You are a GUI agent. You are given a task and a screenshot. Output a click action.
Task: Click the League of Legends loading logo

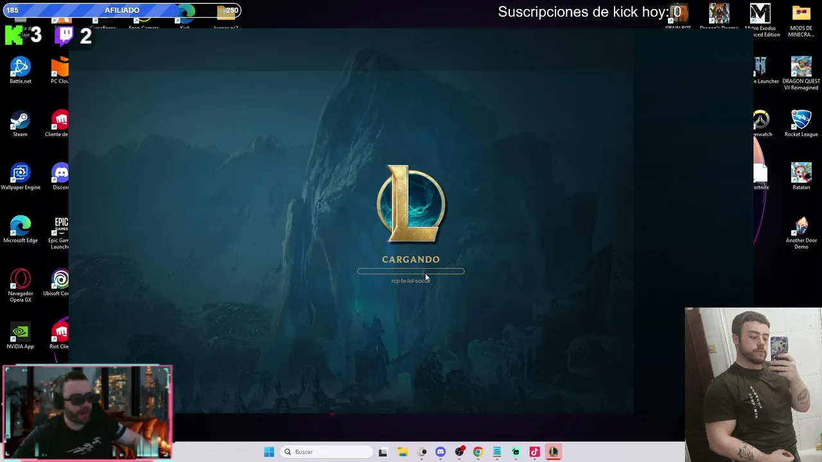tap(411, 204)
